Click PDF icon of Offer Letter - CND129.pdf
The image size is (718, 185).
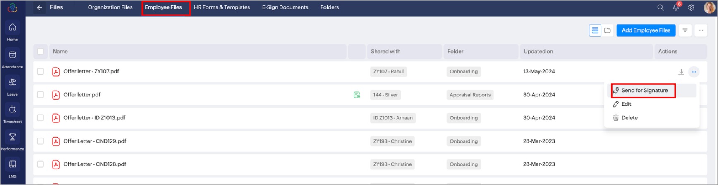(x=56, y=141)
